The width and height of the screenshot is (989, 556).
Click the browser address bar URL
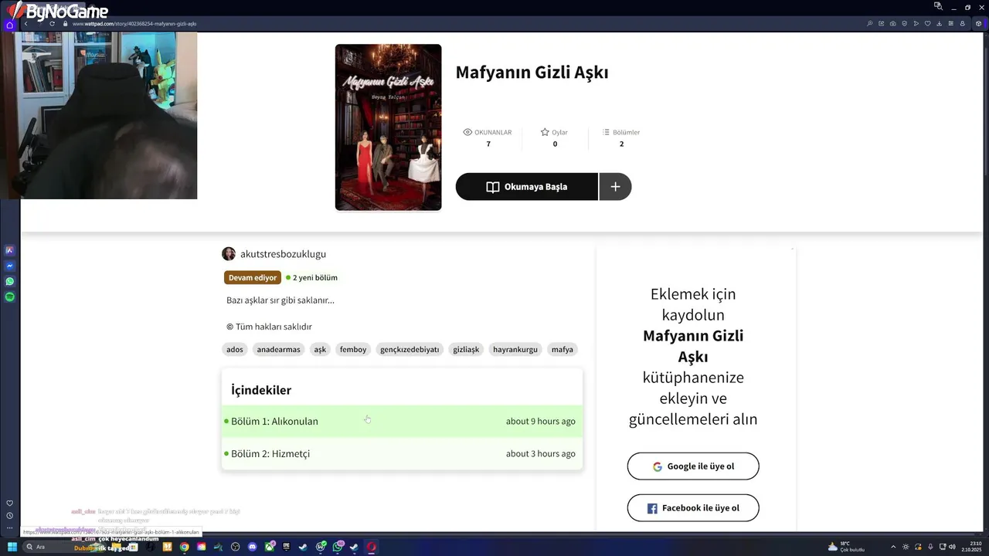coord(134,24)
